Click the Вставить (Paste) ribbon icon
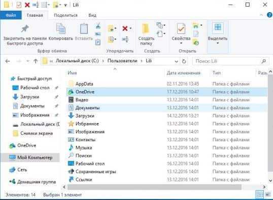 tap(84, 29)
